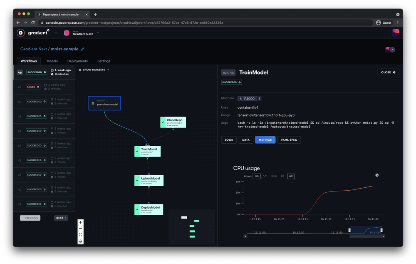Open the METRICS tab in the run panel

click(265, 139)
